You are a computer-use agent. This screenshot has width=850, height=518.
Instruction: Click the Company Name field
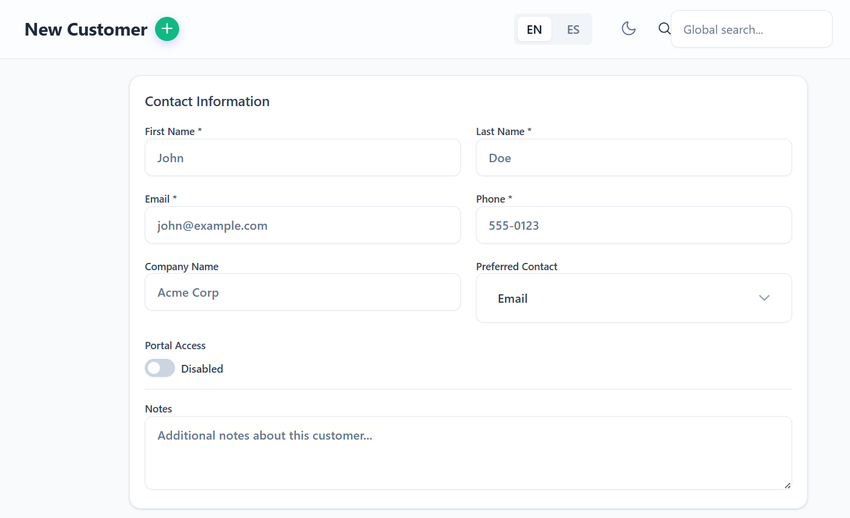(303, 292)
